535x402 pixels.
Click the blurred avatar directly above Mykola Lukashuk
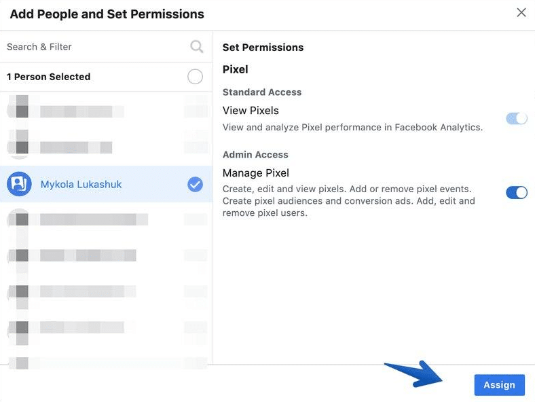(21, 146)
